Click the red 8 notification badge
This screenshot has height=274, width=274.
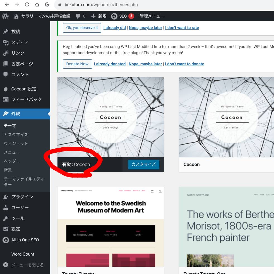[x=131, y=16]
